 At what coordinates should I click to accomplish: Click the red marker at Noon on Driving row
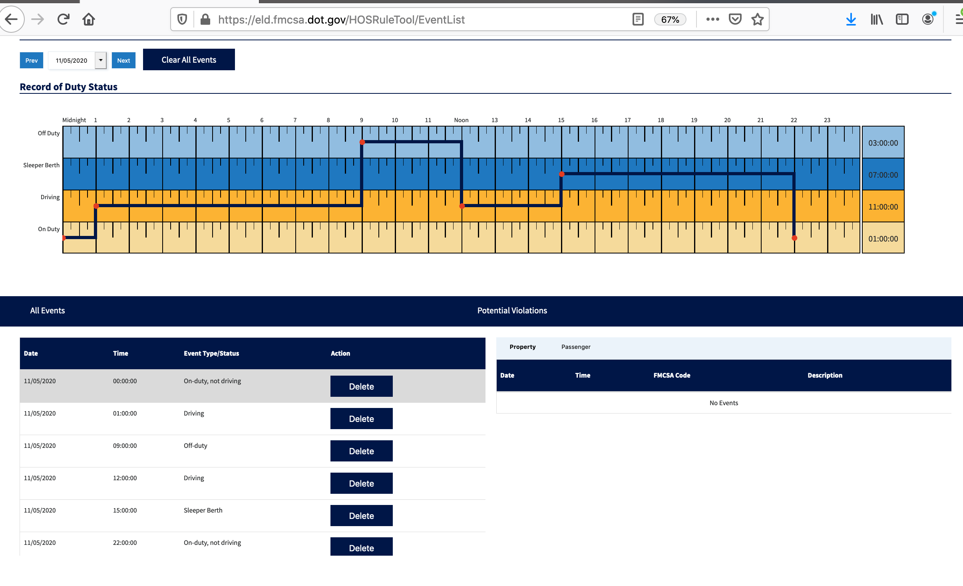pyautogui.click(x=462, y=206)
